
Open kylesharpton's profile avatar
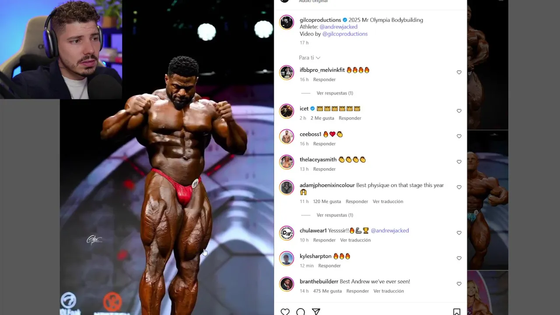coord(287,259)
